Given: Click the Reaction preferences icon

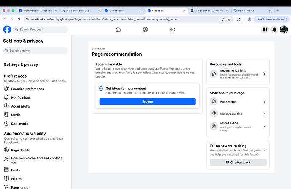Looking at the screenshot, I should click(x=6, y=89).
